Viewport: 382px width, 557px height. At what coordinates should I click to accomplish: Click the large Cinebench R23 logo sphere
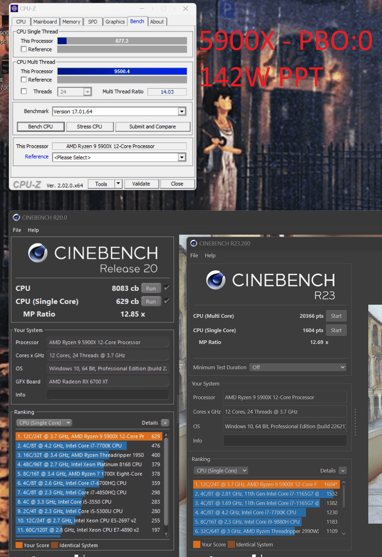tap(216, 280)
